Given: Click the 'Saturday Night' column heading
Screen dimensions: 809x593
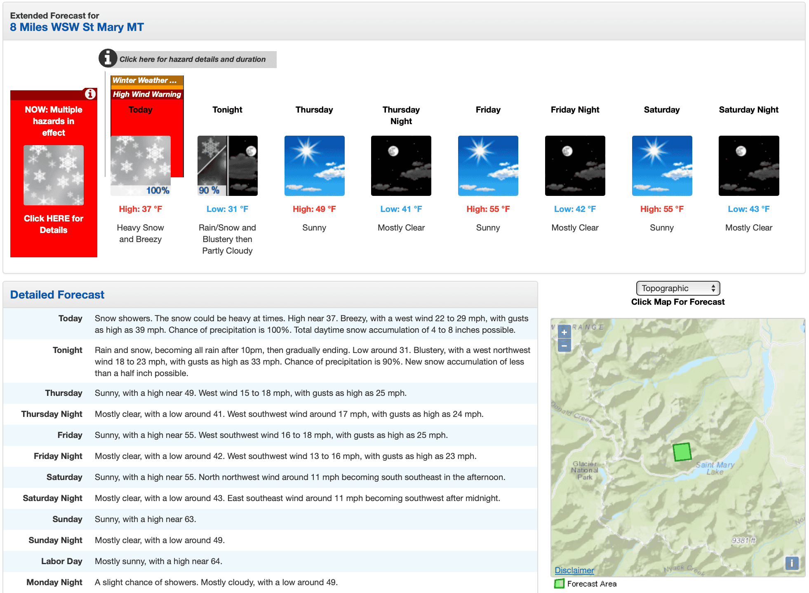Looking at the screenshot, I should [749, 110].
